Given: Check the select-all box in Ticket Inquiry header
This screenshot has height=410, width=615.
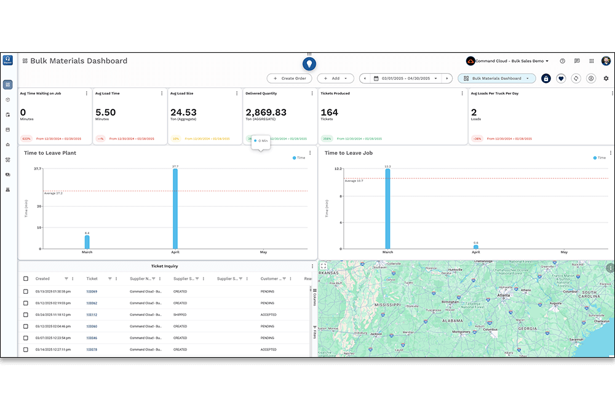Looking at the screenshot, I should (26, 278).
